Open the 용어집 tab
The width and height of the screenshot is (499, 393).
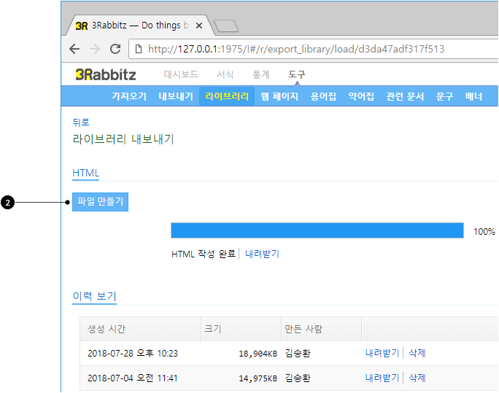pyautogui.click(x=323, y=96)
